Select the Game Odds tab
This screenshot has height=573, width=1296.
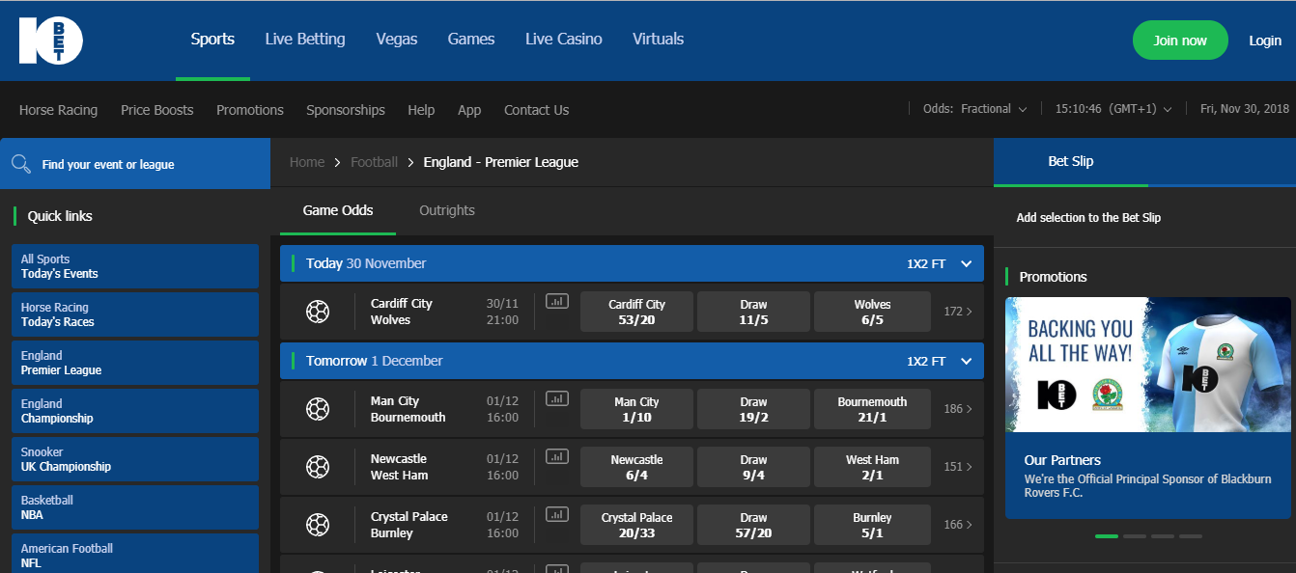(338, 210)
